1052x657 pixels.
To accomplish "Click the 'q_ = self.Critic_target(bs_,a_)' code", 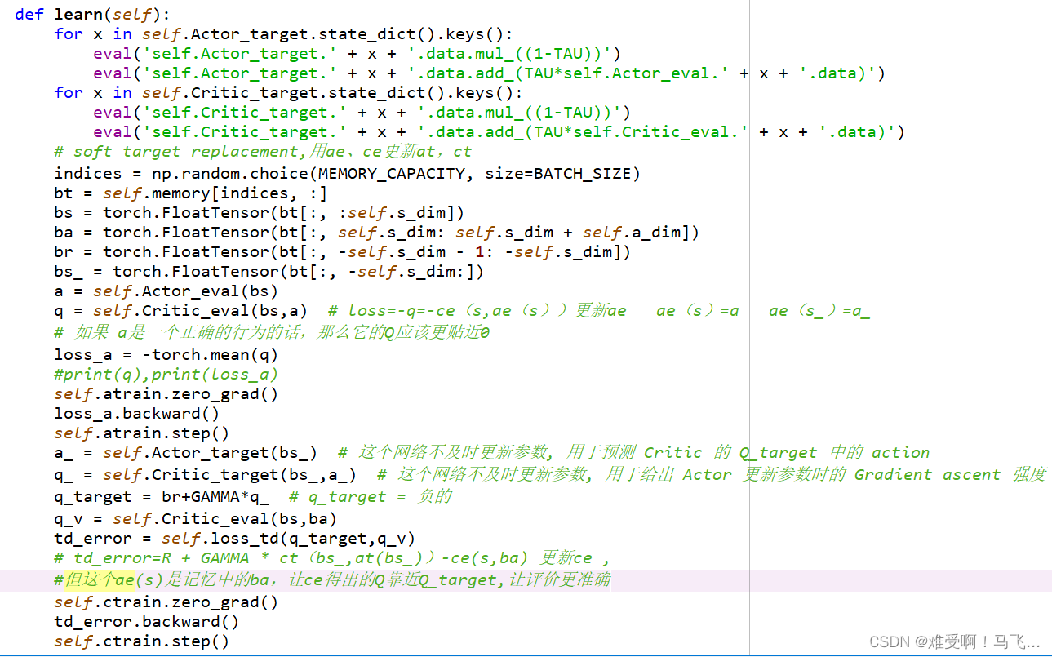I will point(206,474).
